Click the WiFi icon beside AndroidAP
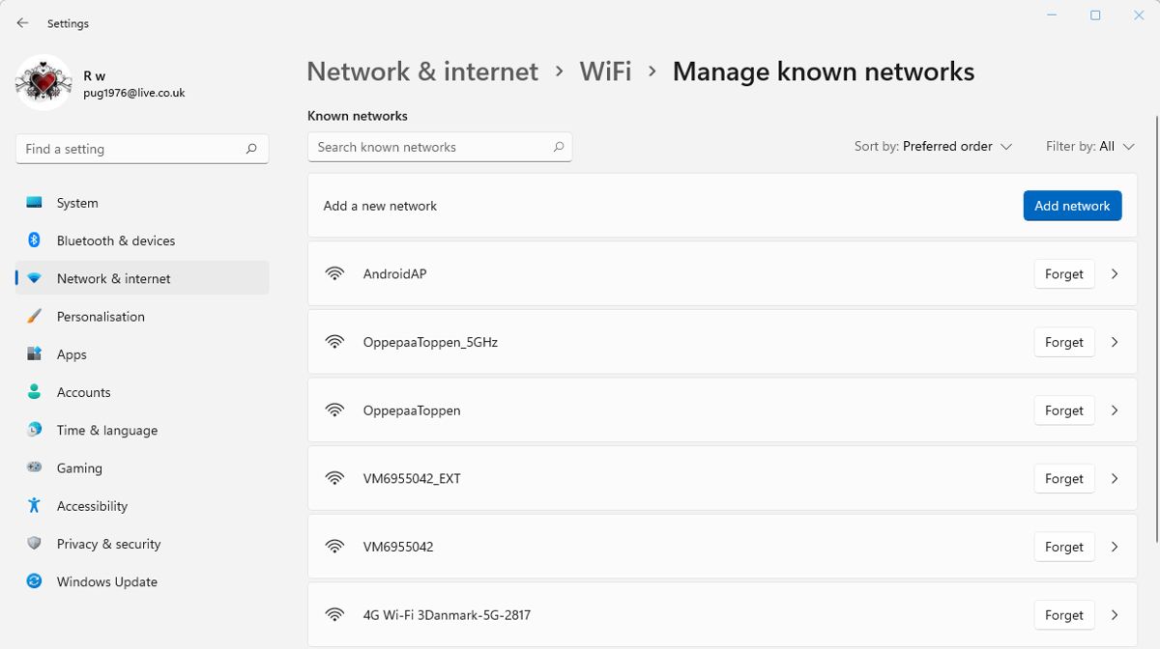 pos(334,273)
